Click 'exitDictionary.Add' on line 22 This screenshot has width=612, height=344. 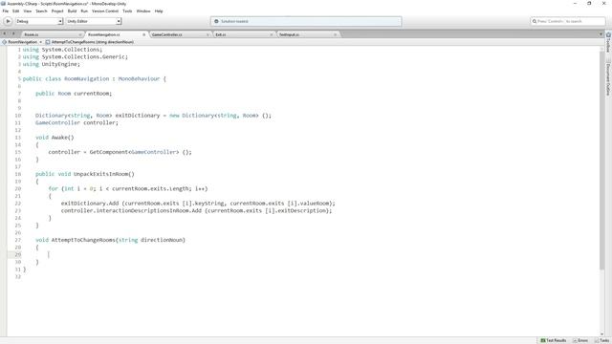pyautogui.click(x=89, y=204)
